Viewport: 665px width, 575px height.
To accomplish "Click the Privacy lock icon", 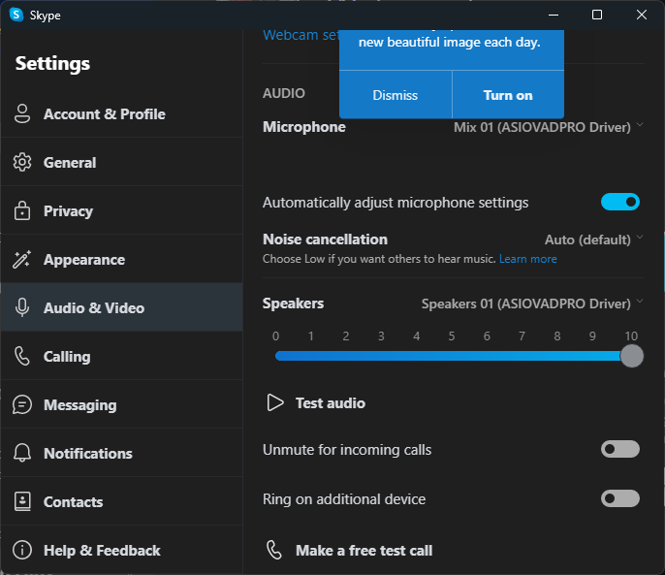I will (x=22, y=210).
